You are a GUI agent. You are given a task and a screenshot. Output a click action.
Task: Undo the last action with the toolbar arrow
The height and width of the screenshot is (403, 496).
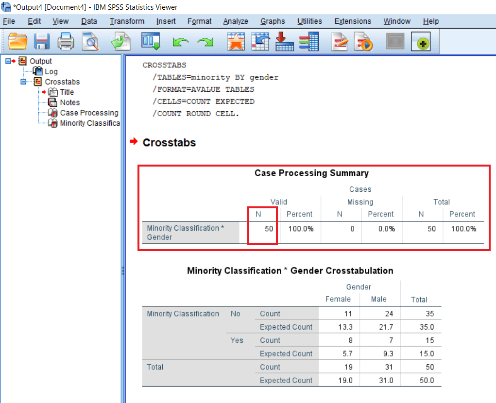coord(181,42)
